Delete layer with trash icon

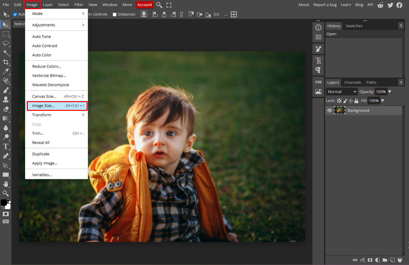(x=399, y=260)
